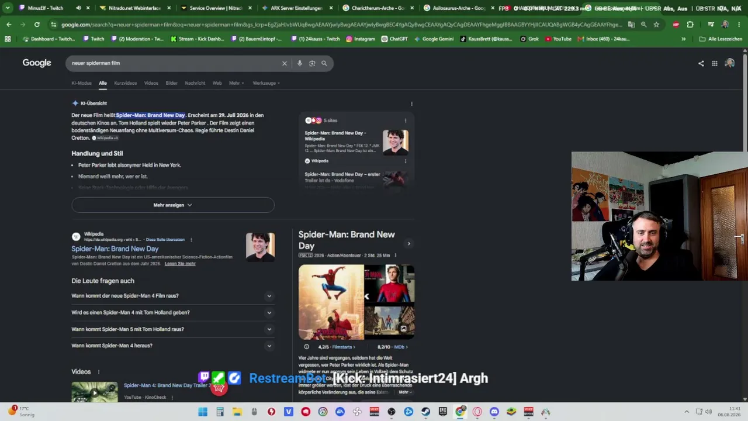Screen dimensions: 748x421
Task: Select the Nachricht search tab
Action: 195,83
